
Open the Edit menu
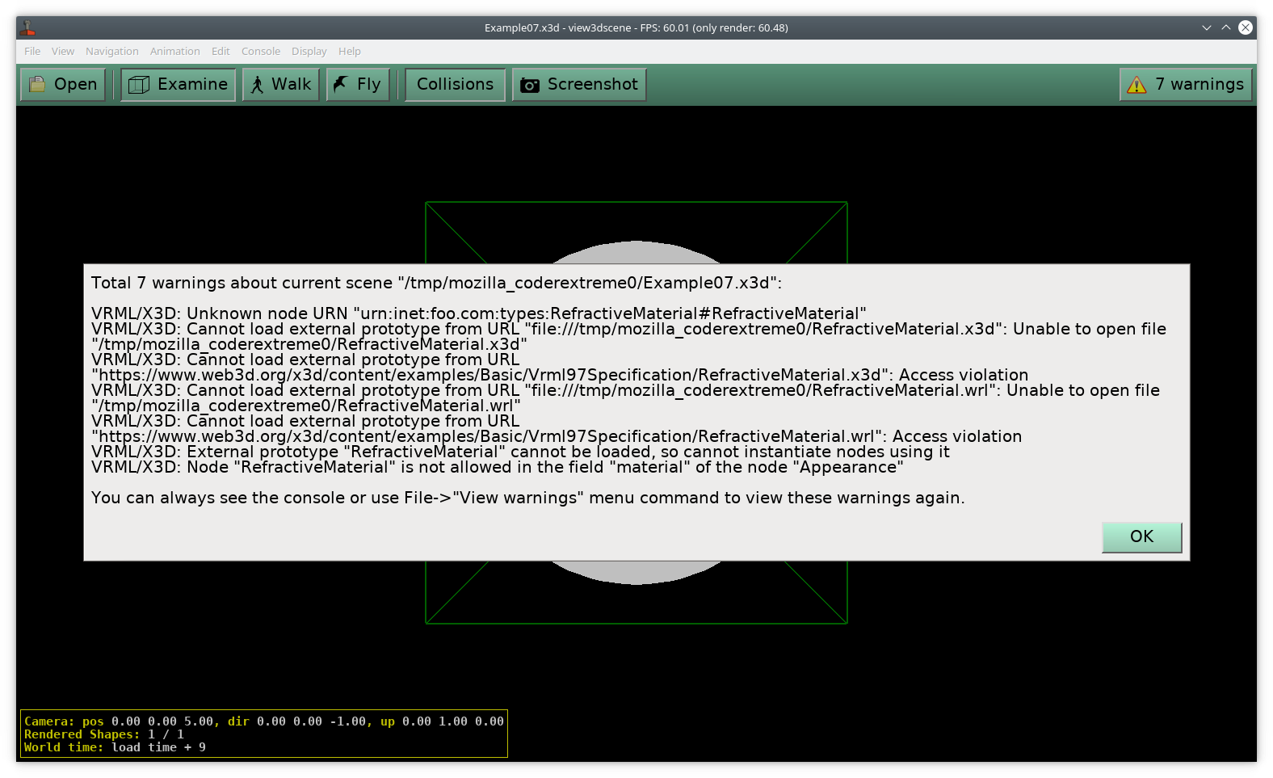tap(221, 51)
